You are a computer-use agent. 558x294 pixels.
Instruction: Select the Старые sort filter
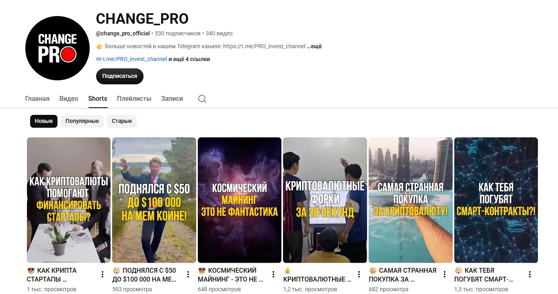click(x=122, y=121)
